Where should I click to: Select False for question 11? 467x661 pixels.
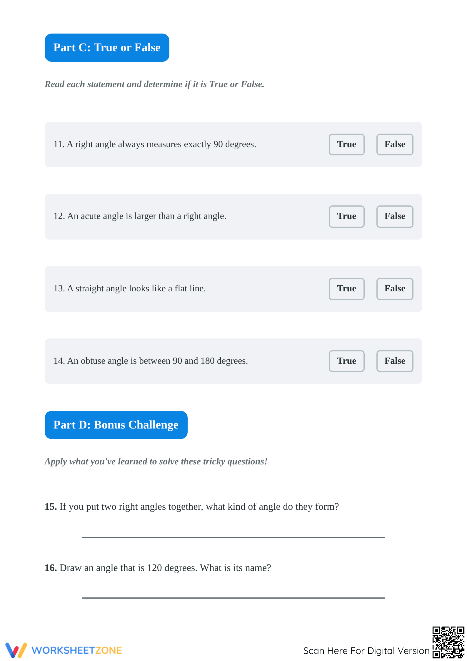[395, 144]
